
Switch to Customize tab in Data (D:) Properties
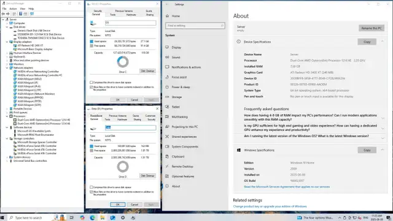tap(150, 116)
